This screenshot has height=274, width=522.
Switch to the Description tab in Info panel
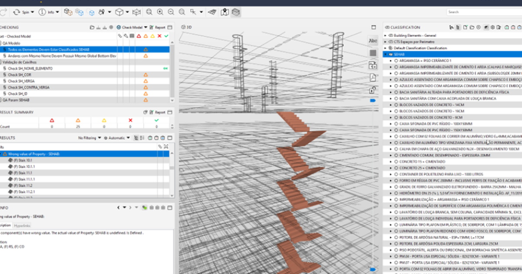7,225
